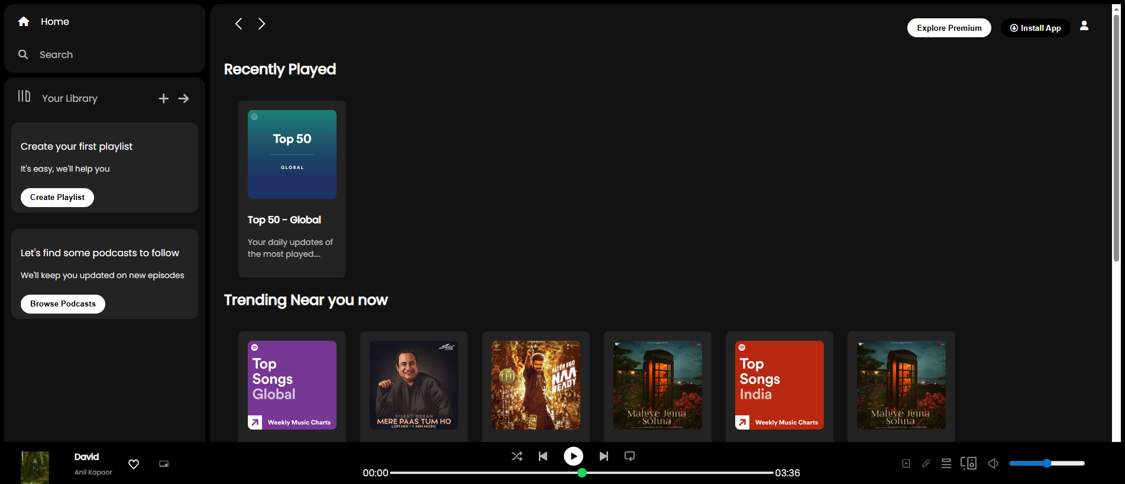1125x484 pixels.
Task: Click the track duration "03:36"
Action: 788,473
